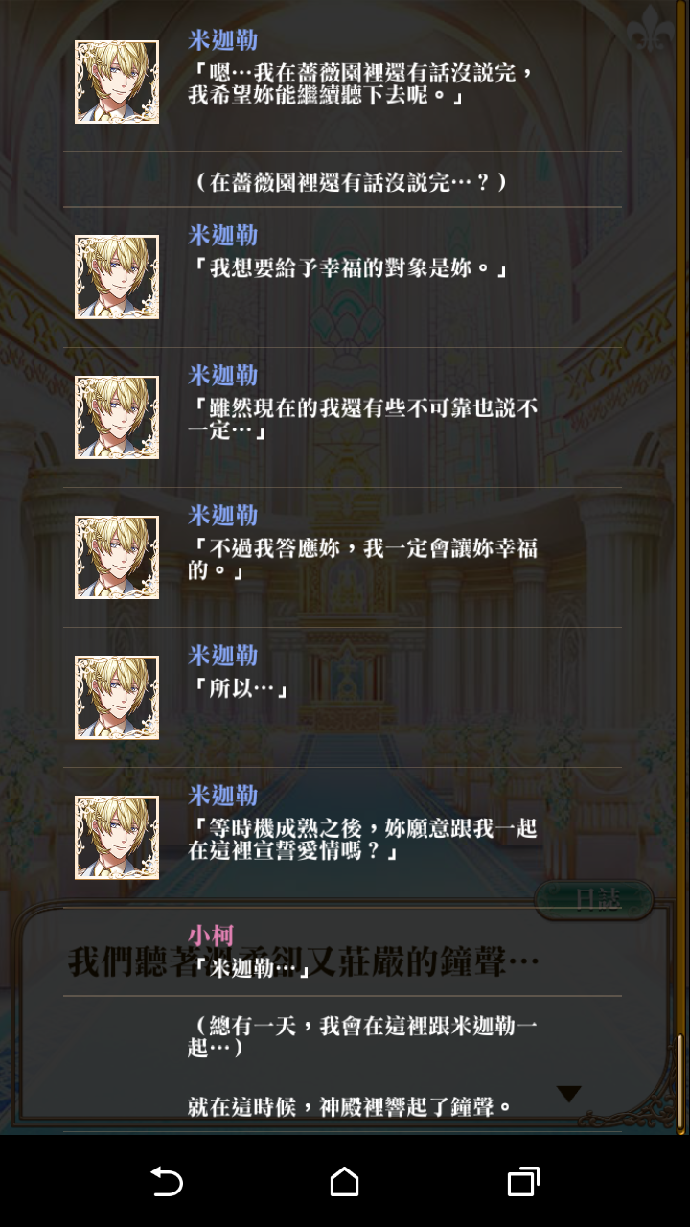The image size is (690, 1227).
Task: Tap portrait next to 不過我答應妳 line
Action: coord(117,557)
